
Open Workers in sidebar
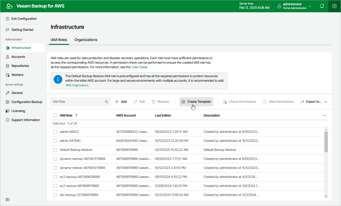(x=17, y=75)
